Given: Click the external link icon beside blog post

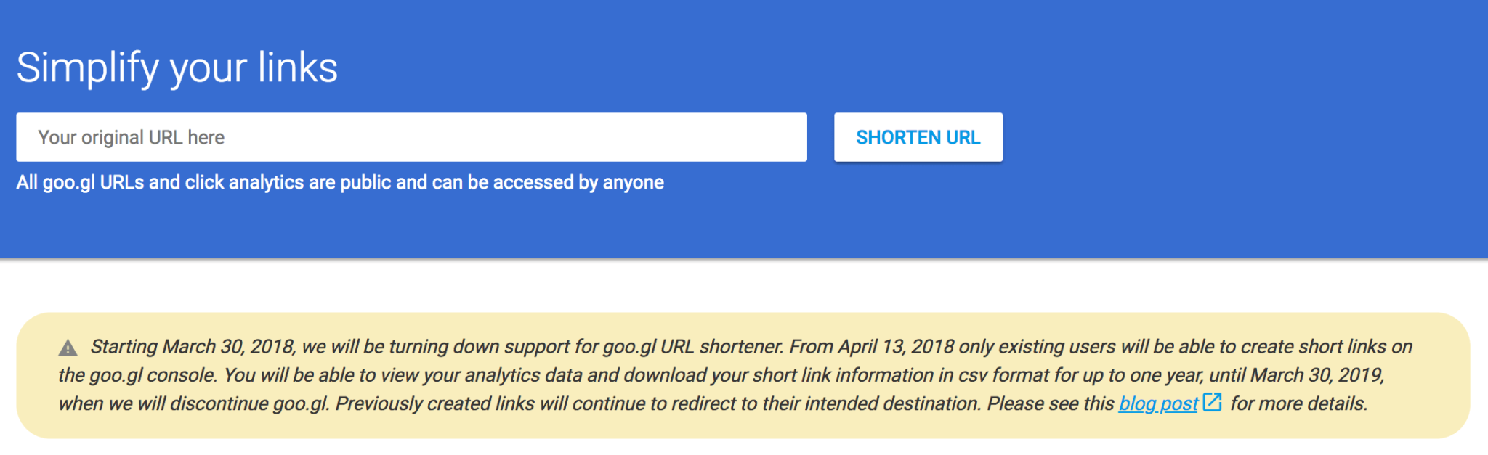Looking at the screenshot, I should pyautogui.click(x=1212, y=402).
